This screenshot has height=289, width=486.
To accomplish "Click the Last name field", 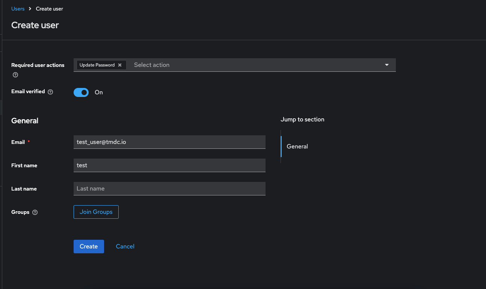I will coord(169,189).
